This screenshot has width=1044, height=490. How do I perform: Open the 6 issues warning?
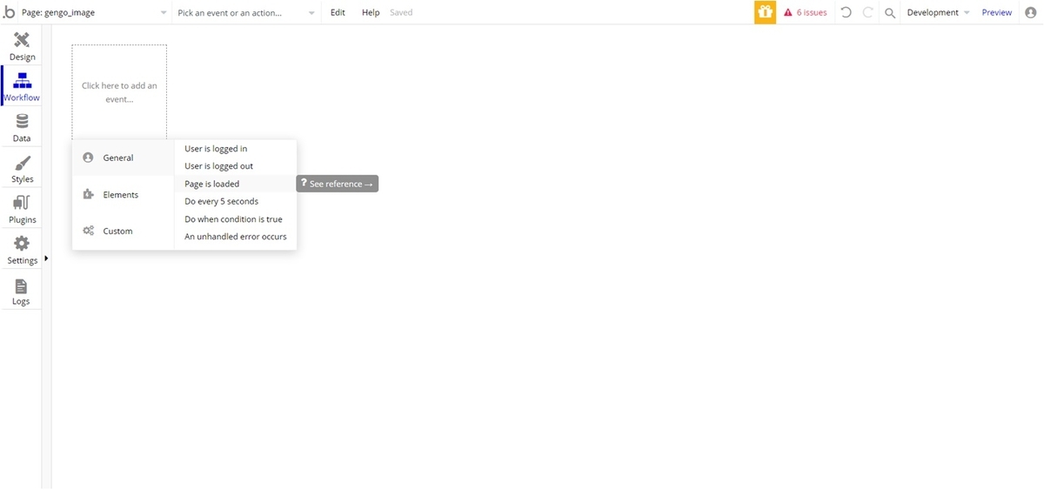pos(806,12)
